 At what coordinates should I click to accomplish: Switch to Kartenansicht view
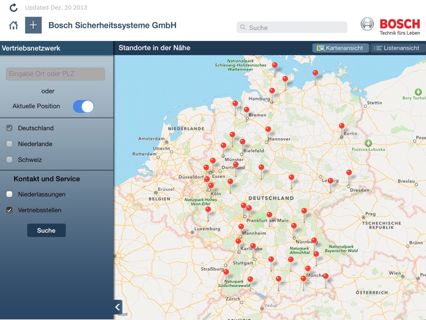tap(340, 48)
